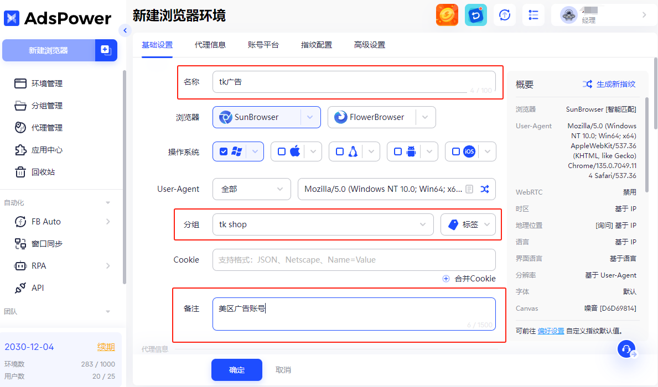
Task: Click the batch create icon beside 新建浏览器
Action: pos(106,50)
